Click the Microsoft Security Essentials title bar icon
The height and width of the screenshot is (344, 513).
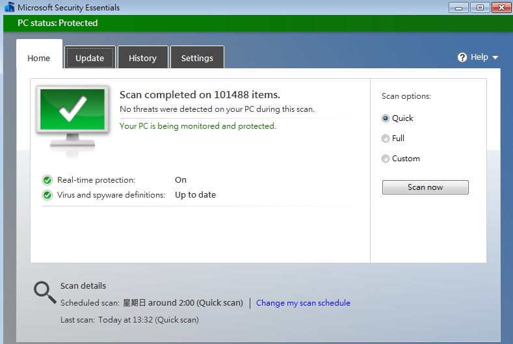(10, 7)
